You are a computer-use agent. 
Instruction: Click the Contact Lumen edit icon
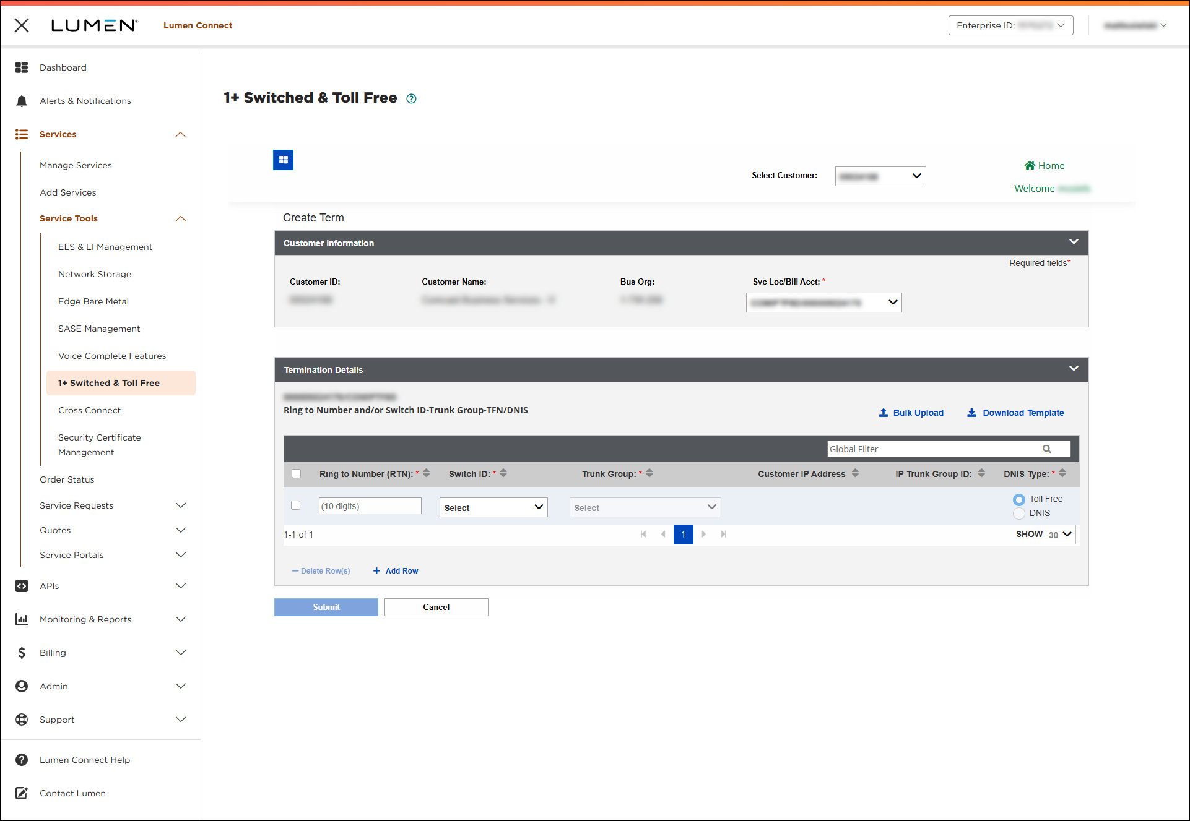coord(22,793)
